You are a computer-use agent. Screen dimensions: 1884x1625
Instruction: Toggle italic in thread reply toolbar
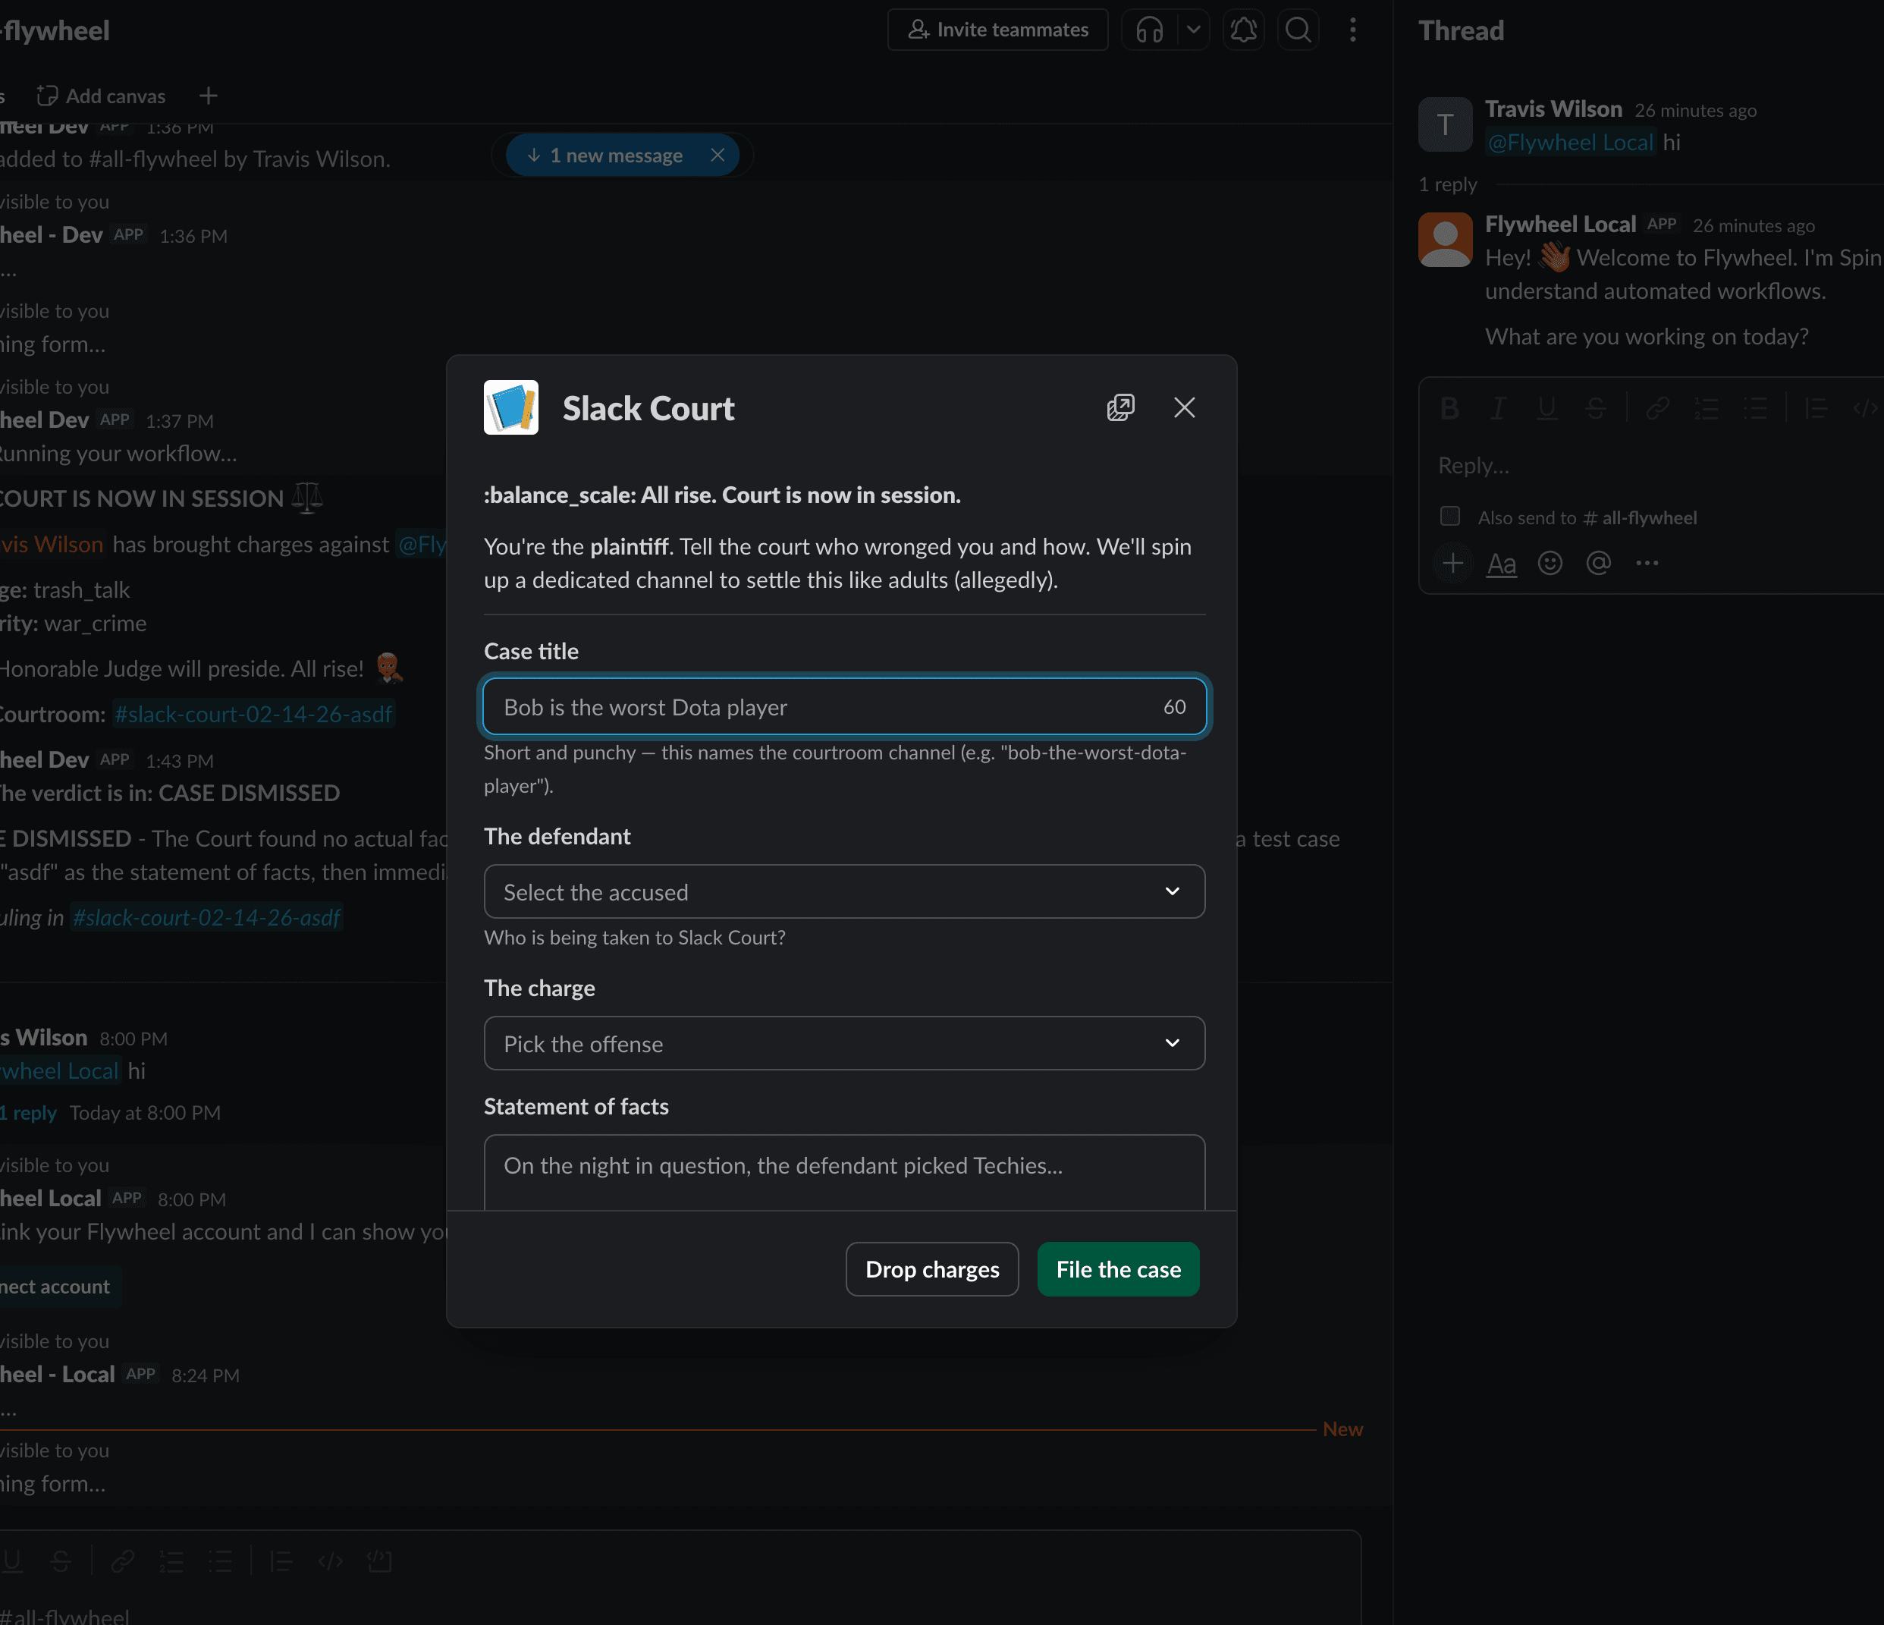[x=1499, y=408]
